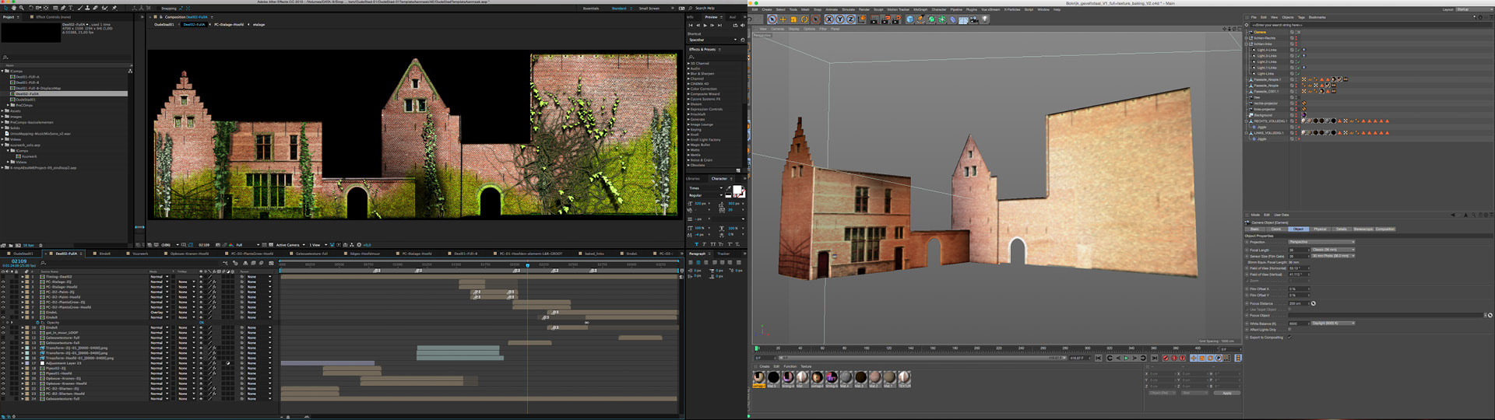Click the Y axis lock icon
1495x420 pixels.
(x=839, y=19)
